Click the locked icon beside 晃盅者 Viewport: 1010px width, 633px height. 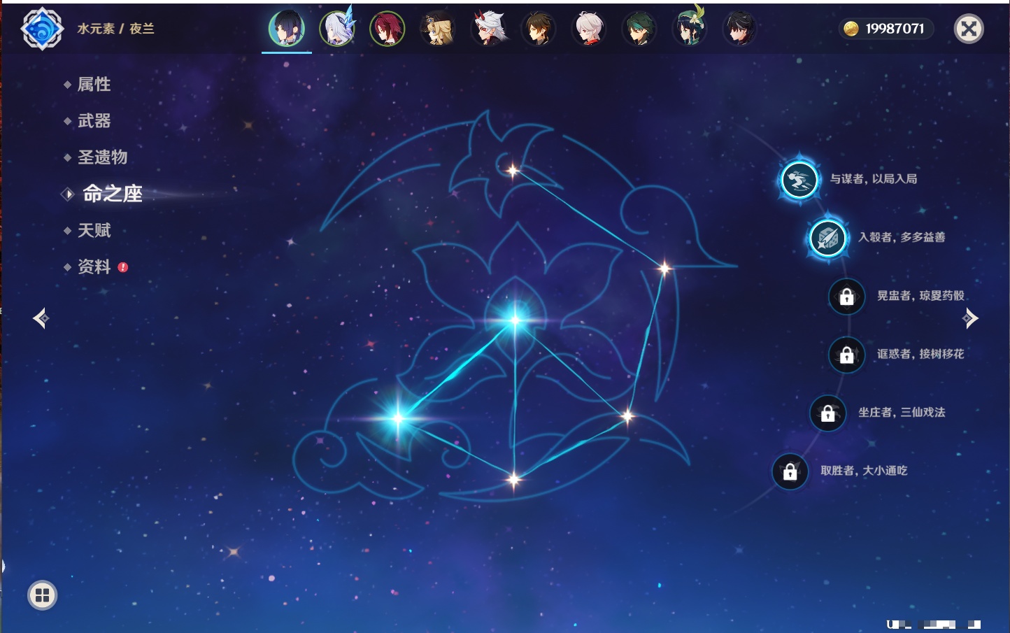point(846,297)
